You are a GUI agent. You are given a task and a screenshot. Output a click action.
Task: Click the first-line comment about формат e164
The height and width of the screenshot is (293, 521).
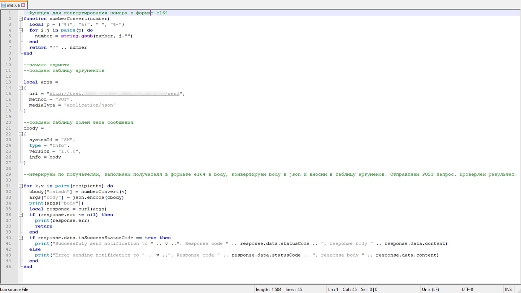click(96, 13)
